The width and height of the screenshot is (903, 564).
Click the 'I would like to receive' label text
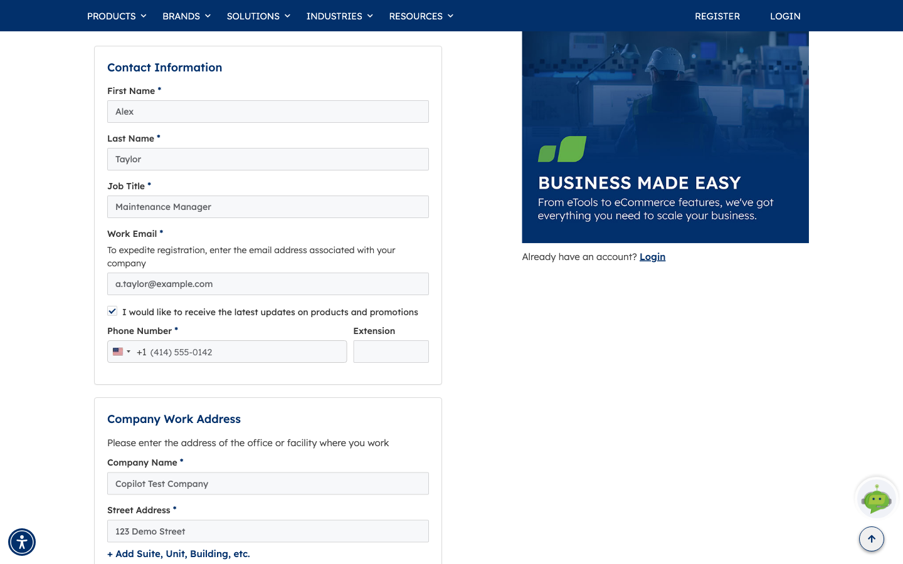point(270,312)
